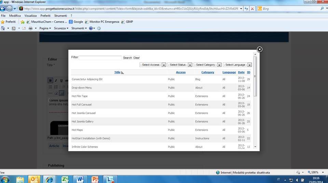Click the Home icon in command bar
The height and width of the screenshot is (183, 328).
(3, 28)
